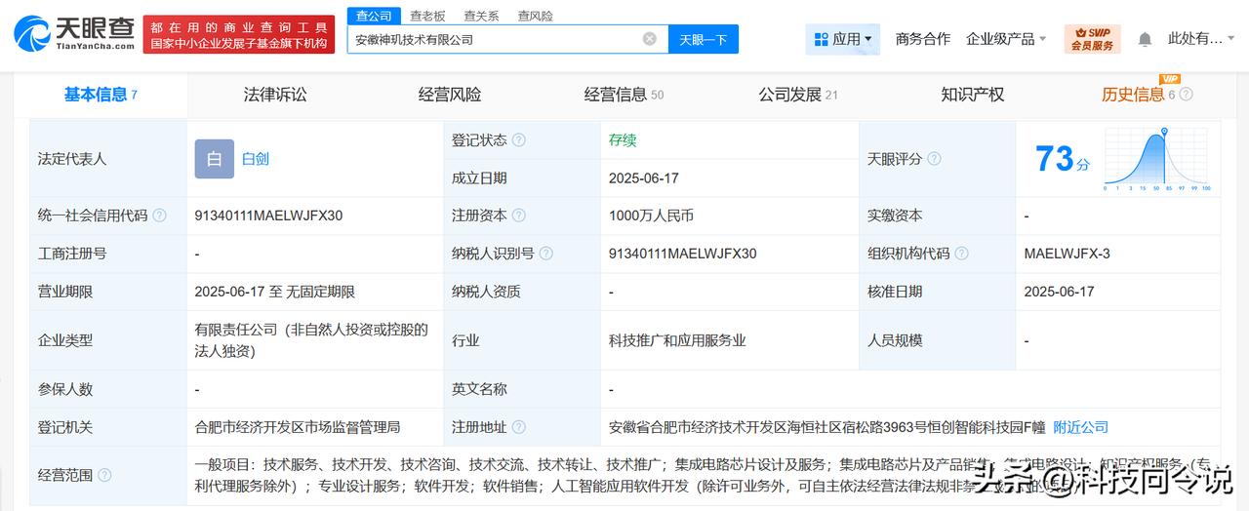
Task: Click the 有限责任公司 enterprise type value
Action: click(x=312, y=340)
